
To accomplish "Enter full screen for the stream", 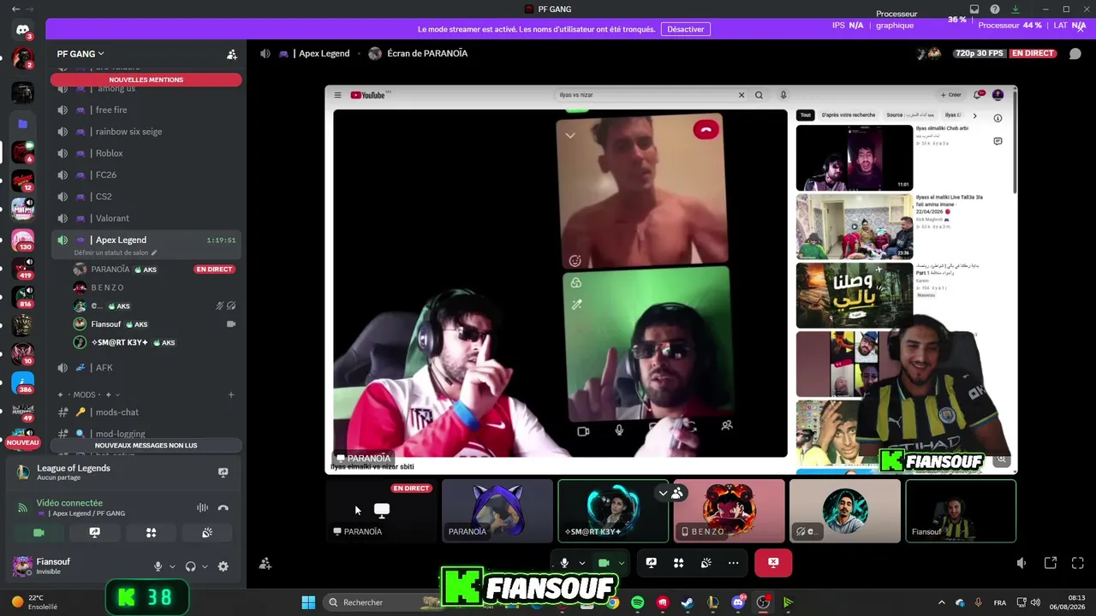I will point(1078,563).
